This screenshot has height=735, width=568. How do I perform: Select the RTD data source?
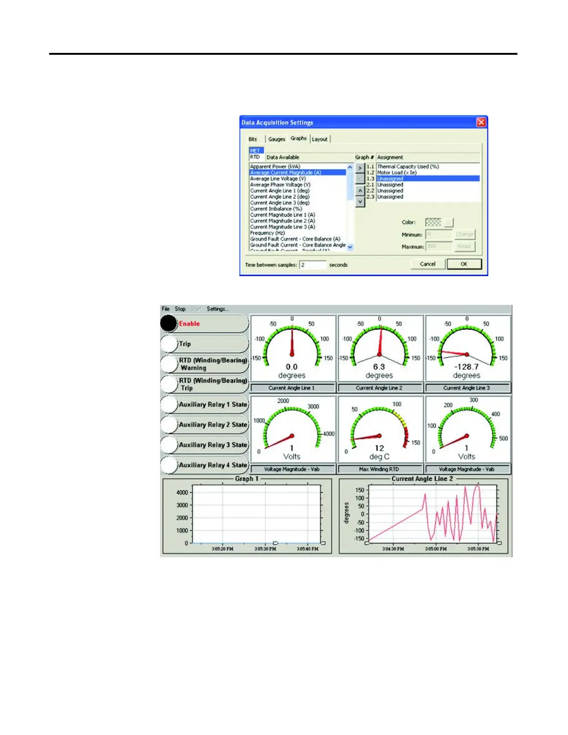(256, 157)
